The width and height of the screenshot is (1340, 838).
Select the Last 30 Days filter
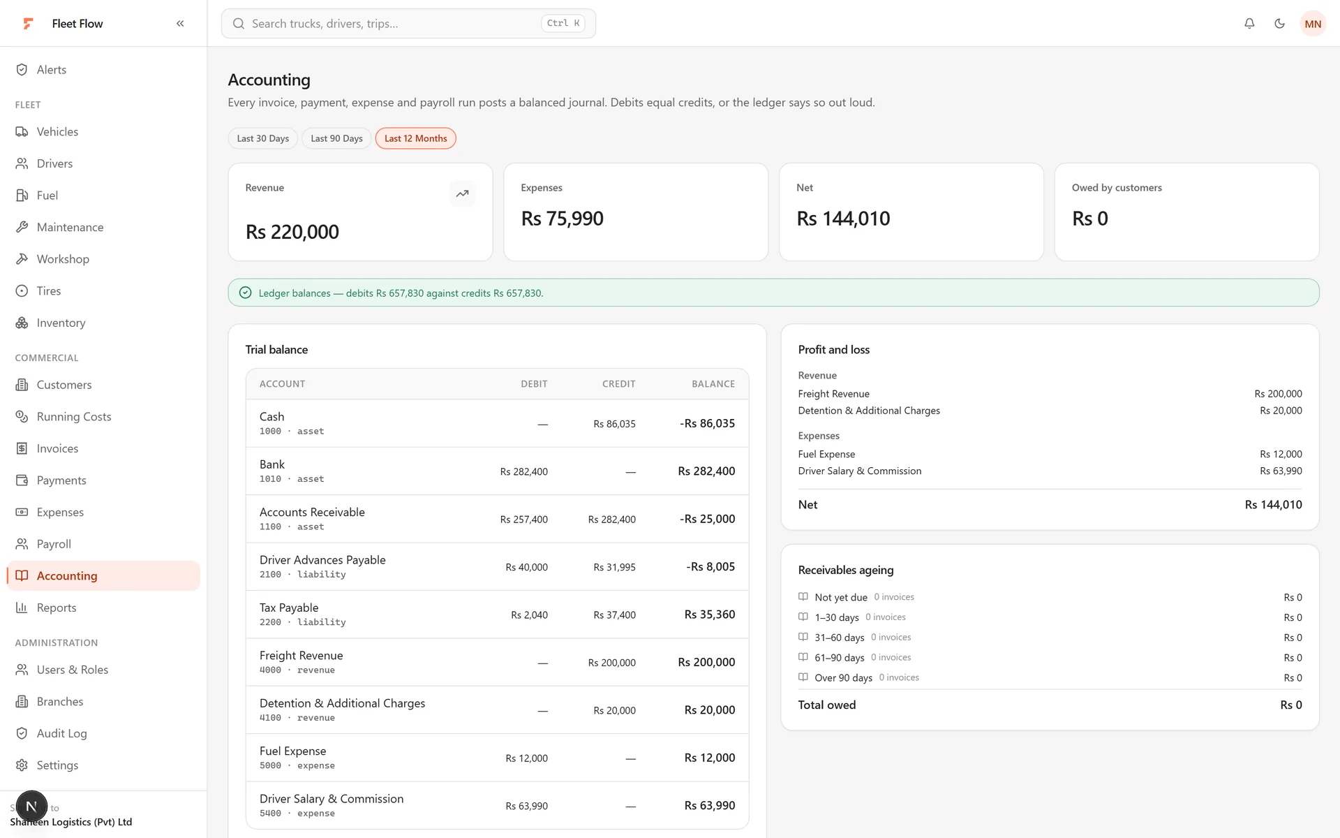coord(263,138)
